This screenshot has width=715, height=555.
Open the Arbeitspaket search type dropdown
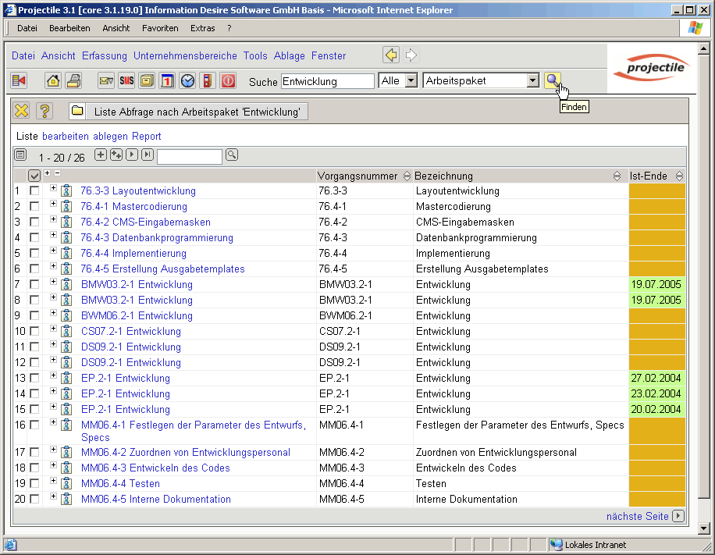532,80
